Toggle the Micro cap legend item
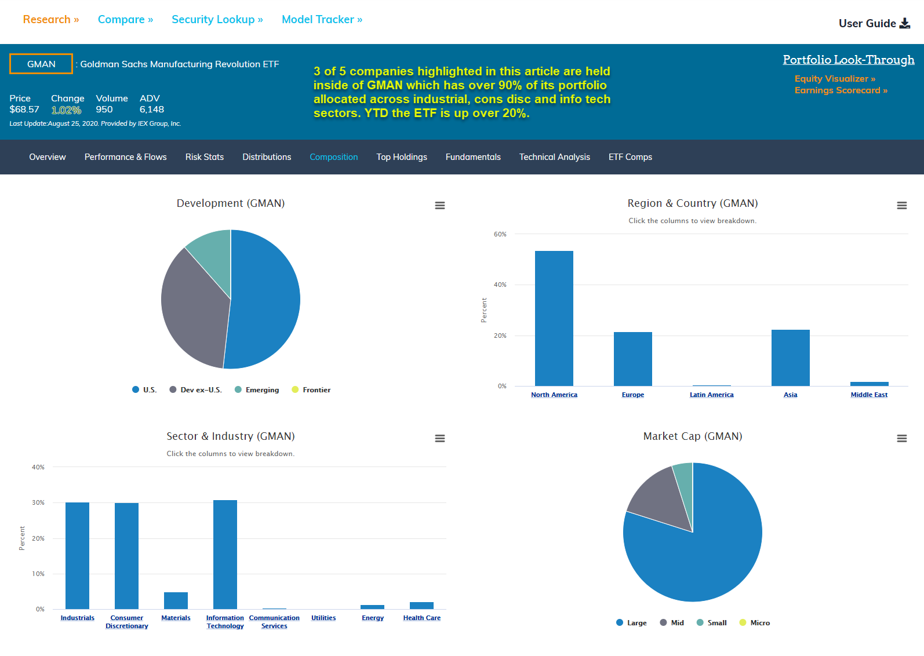924x656 pixels. pos(755,623)
